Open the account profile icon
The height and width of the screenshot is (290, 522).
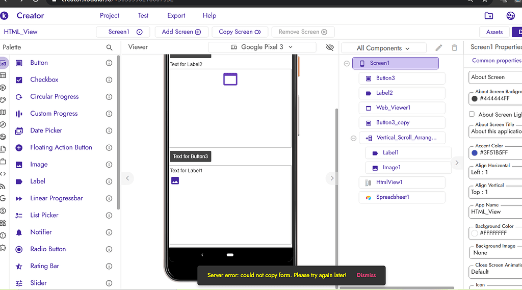[510, 16]
